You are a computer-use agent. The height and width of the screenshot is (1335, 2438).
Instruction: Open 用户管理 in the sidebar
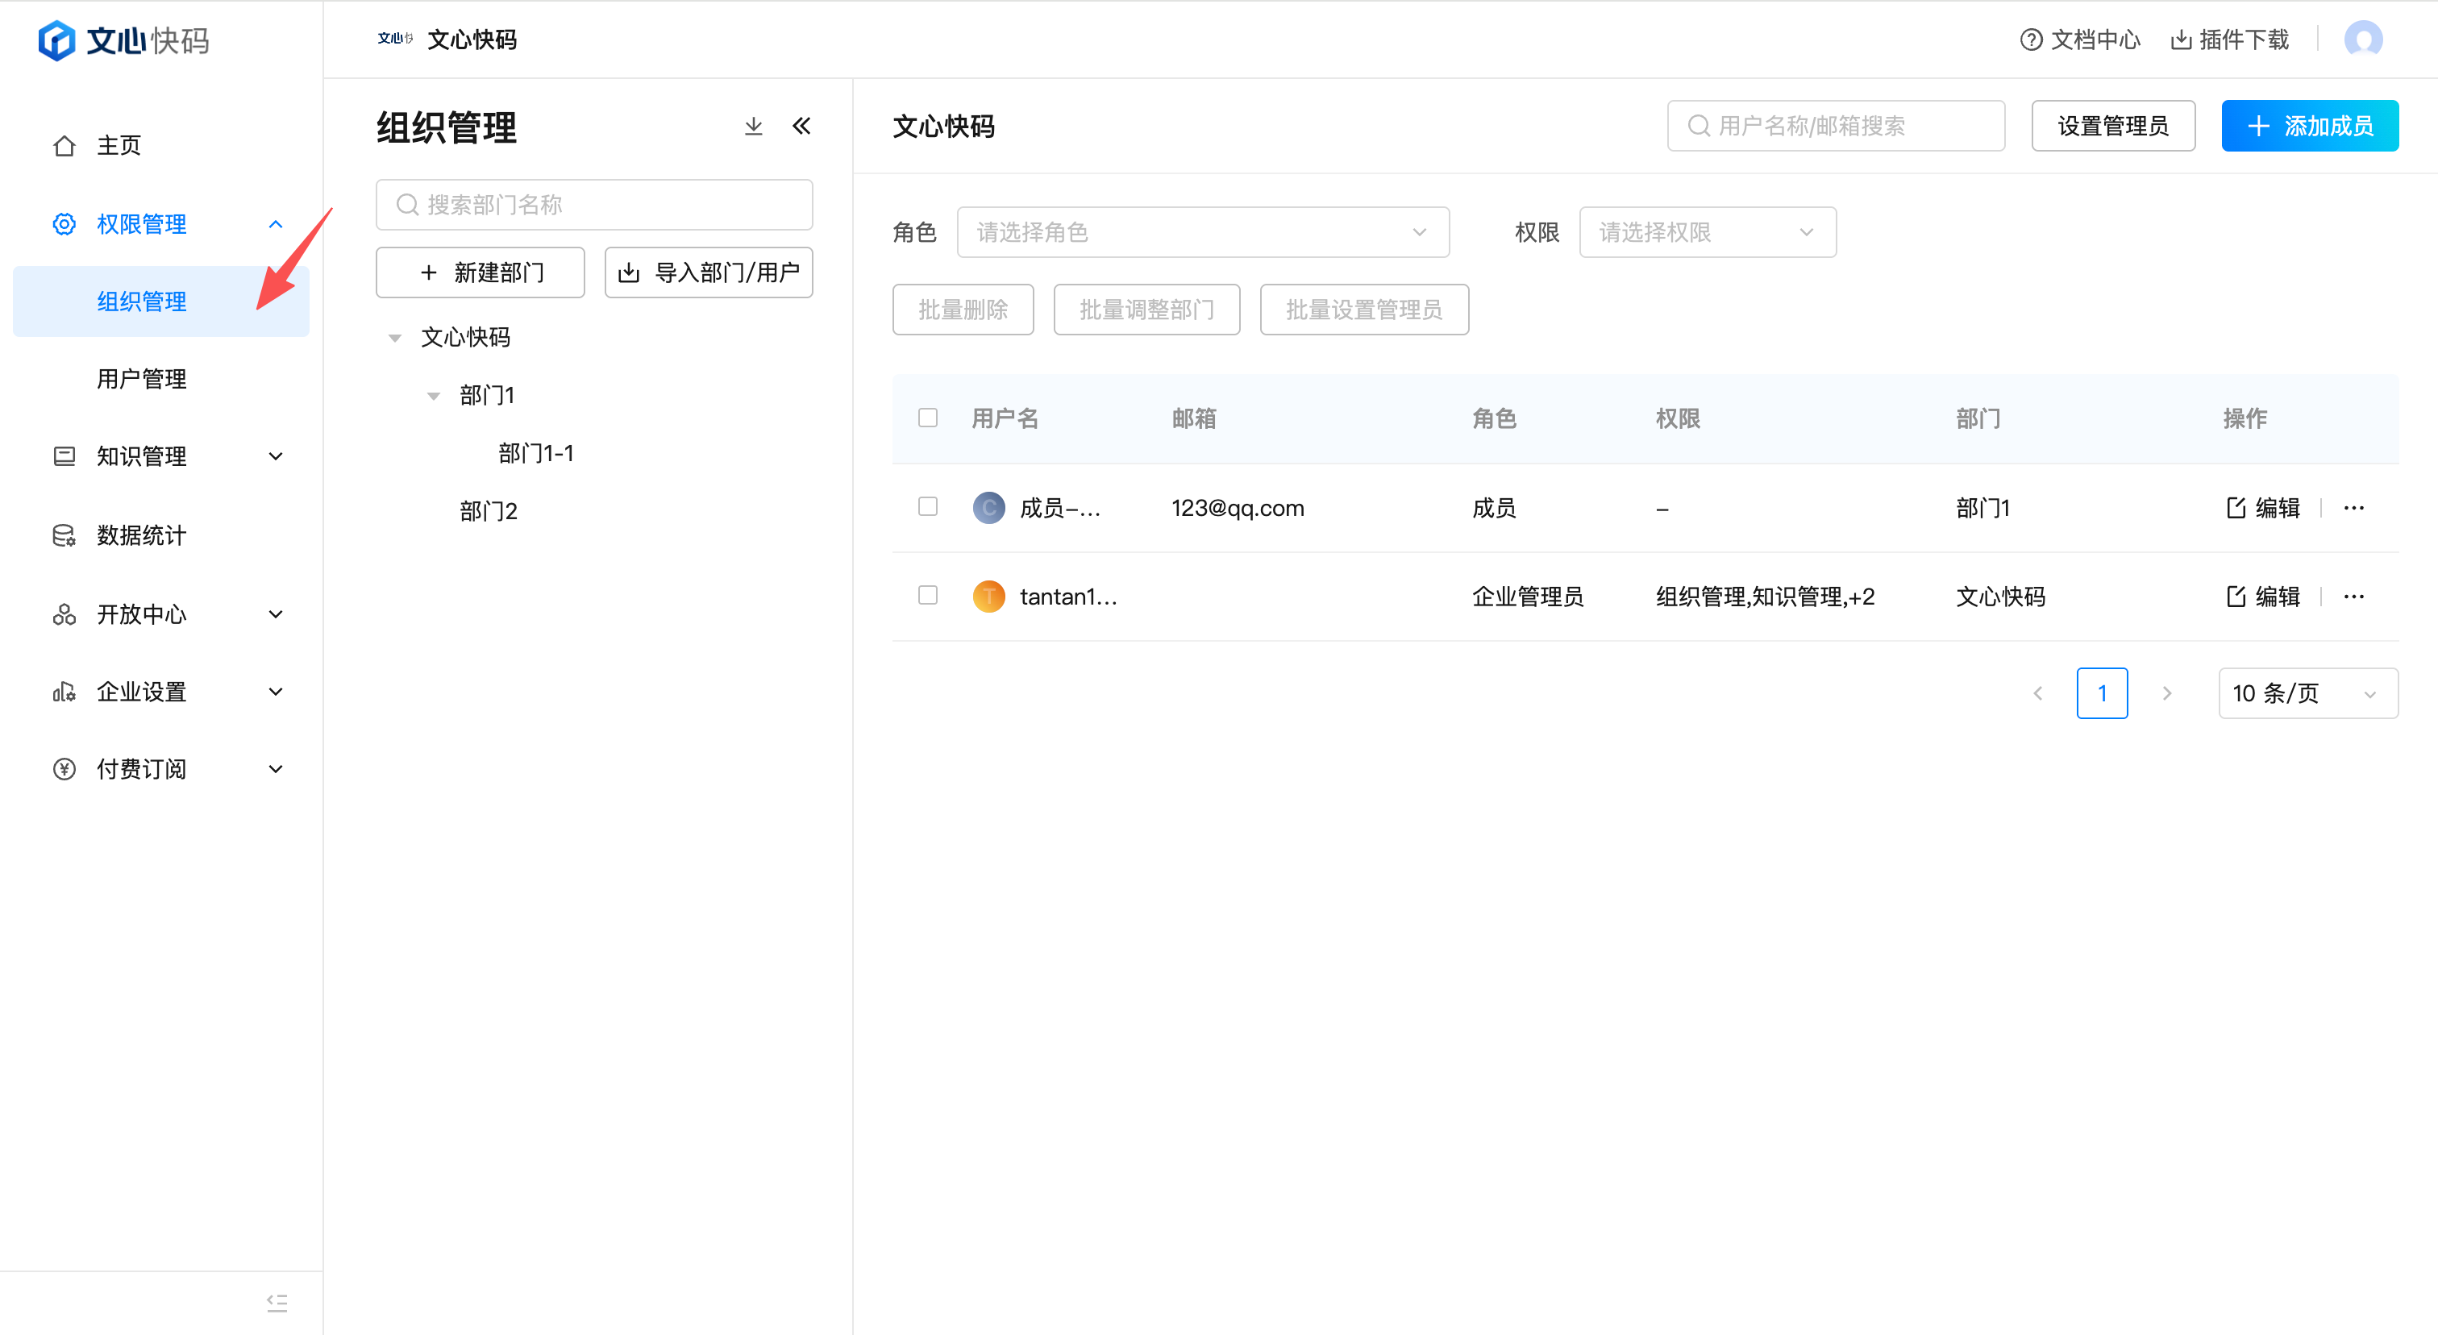tap(142, 380)
